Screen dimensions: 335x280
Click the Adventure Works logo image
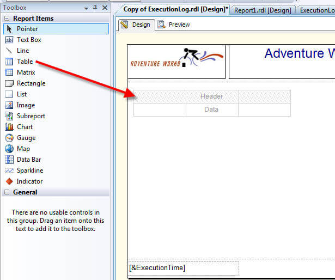176,62
